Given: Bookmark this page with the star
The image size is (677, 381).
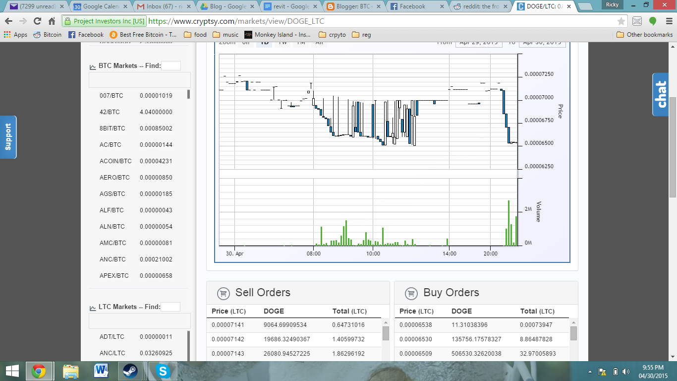Looking at the screenshot, I should (x=621, y=21).
